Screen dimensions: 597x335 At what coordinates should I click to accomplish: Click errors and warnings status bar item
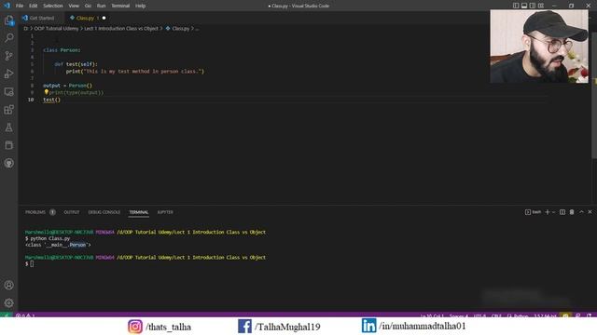(x=25, y=315)
